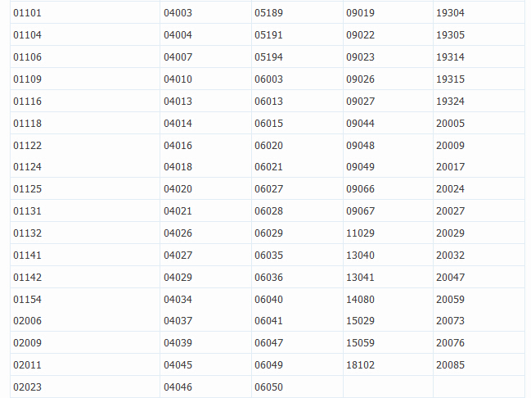The width and height of the screenshot is (531, 398).
Task: Click the cell containing 06036
Action: [268, 278]
